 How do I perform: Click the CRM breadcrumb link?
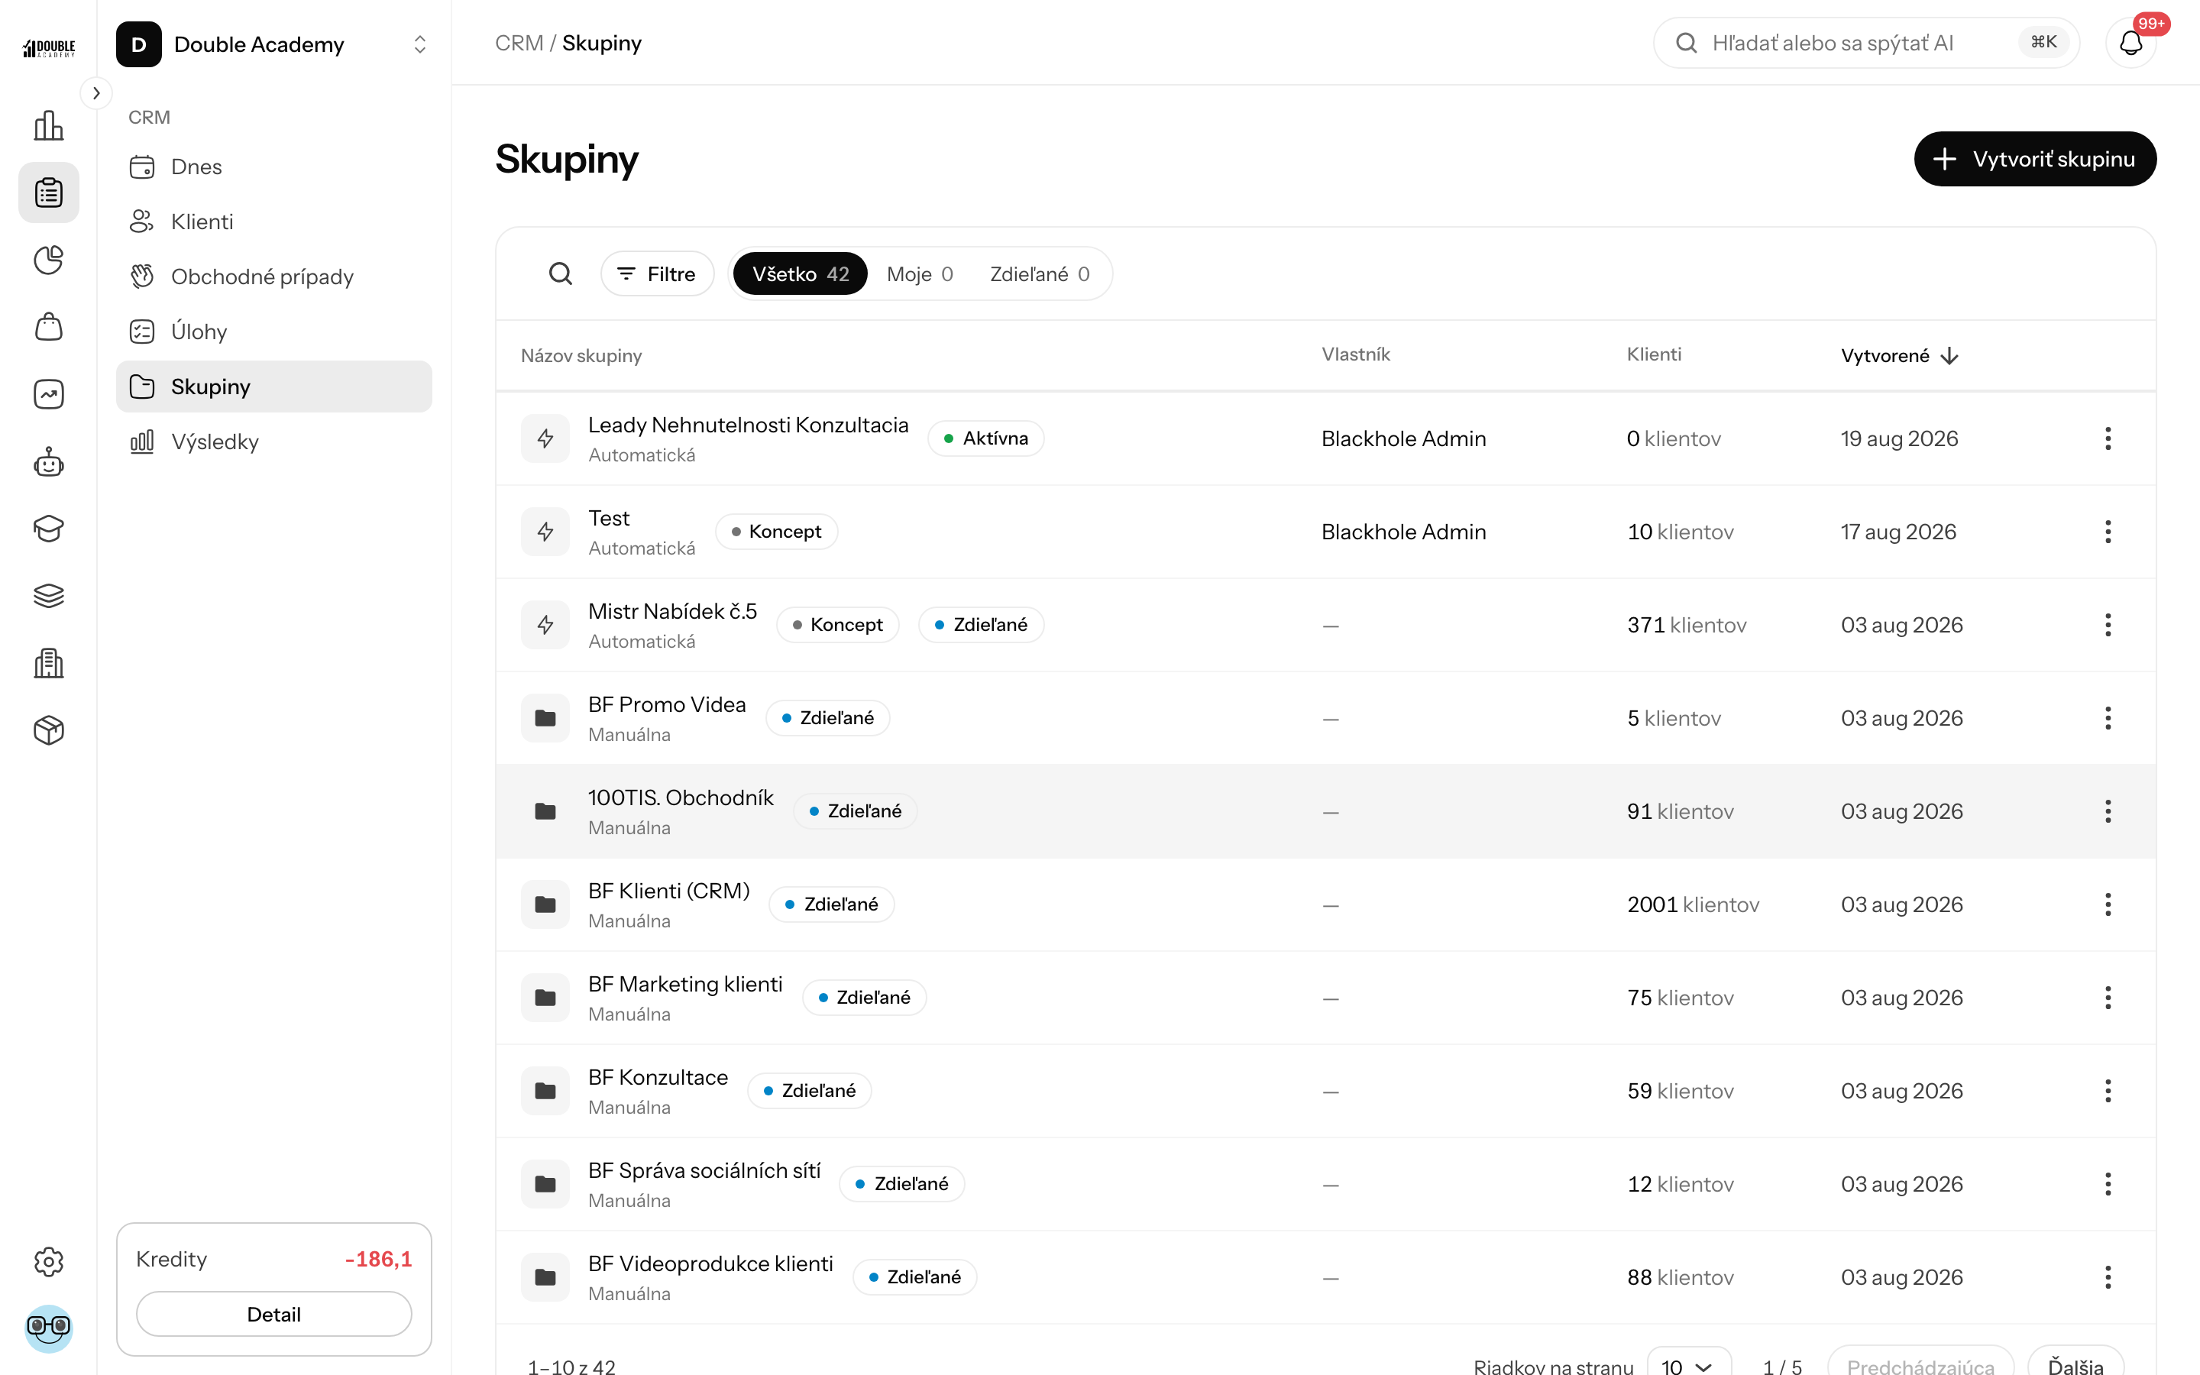coord(519,43)
